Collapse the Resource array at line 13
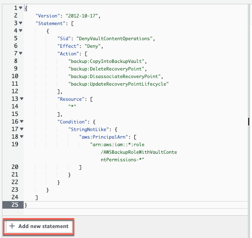The image size is (252, 238). click(x=22, y=98)
